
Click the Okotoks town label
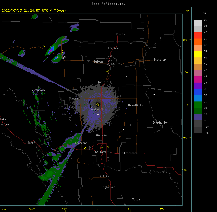tap(104, 176)
